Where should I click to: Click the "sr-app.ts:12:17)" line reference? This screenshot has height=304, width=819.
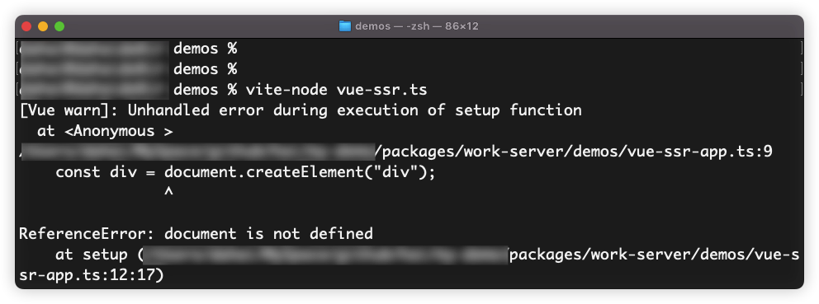coord(92,275)
